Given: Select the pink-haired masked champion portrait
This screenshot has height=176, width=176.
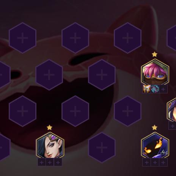Looking at the screenshot, I should tap(155, 72).
